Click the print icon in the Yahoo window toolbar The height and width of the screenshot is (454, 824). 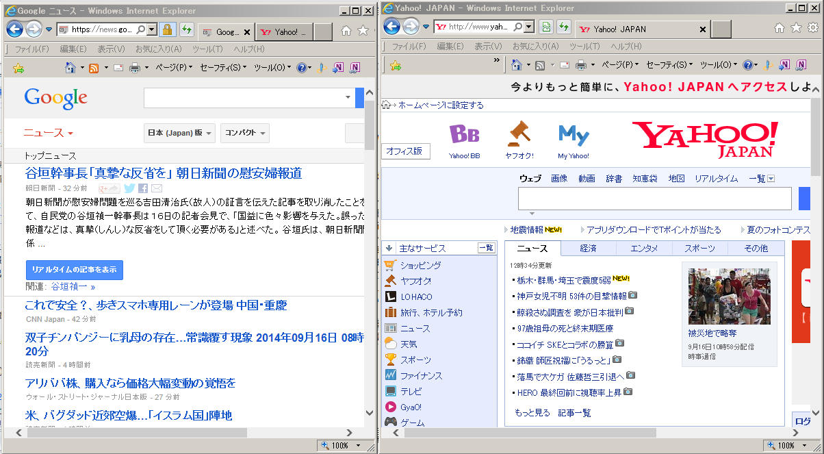580,65
